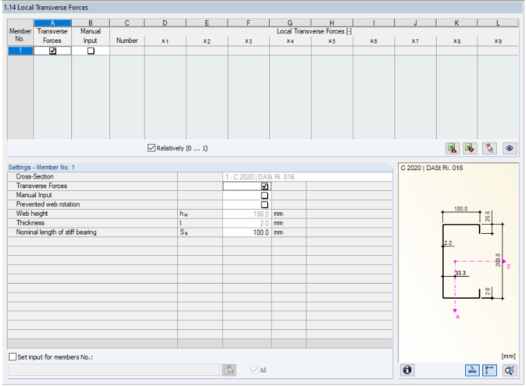Click the 'Local Transverse Forces [-]' column header

pos(314,31)
